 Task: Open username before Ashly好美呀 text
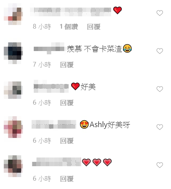[54, 124]
